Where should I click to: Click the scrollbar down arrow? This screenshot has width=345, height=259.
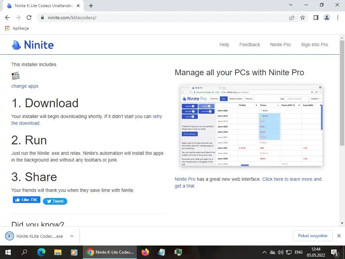tap(342, 223)
